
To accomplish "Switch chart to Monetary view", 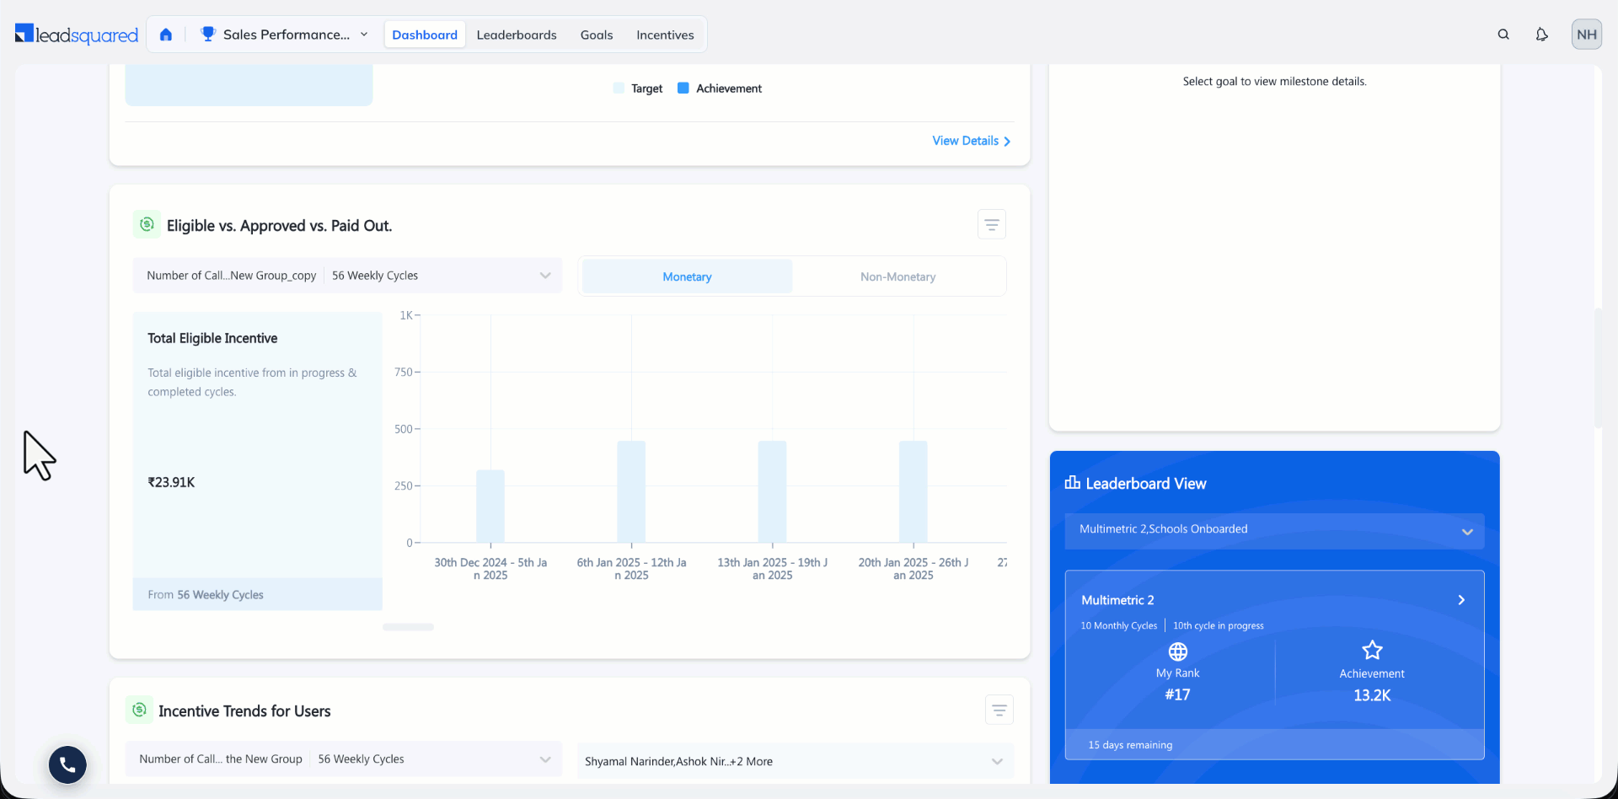I will (x=687, y=276).
